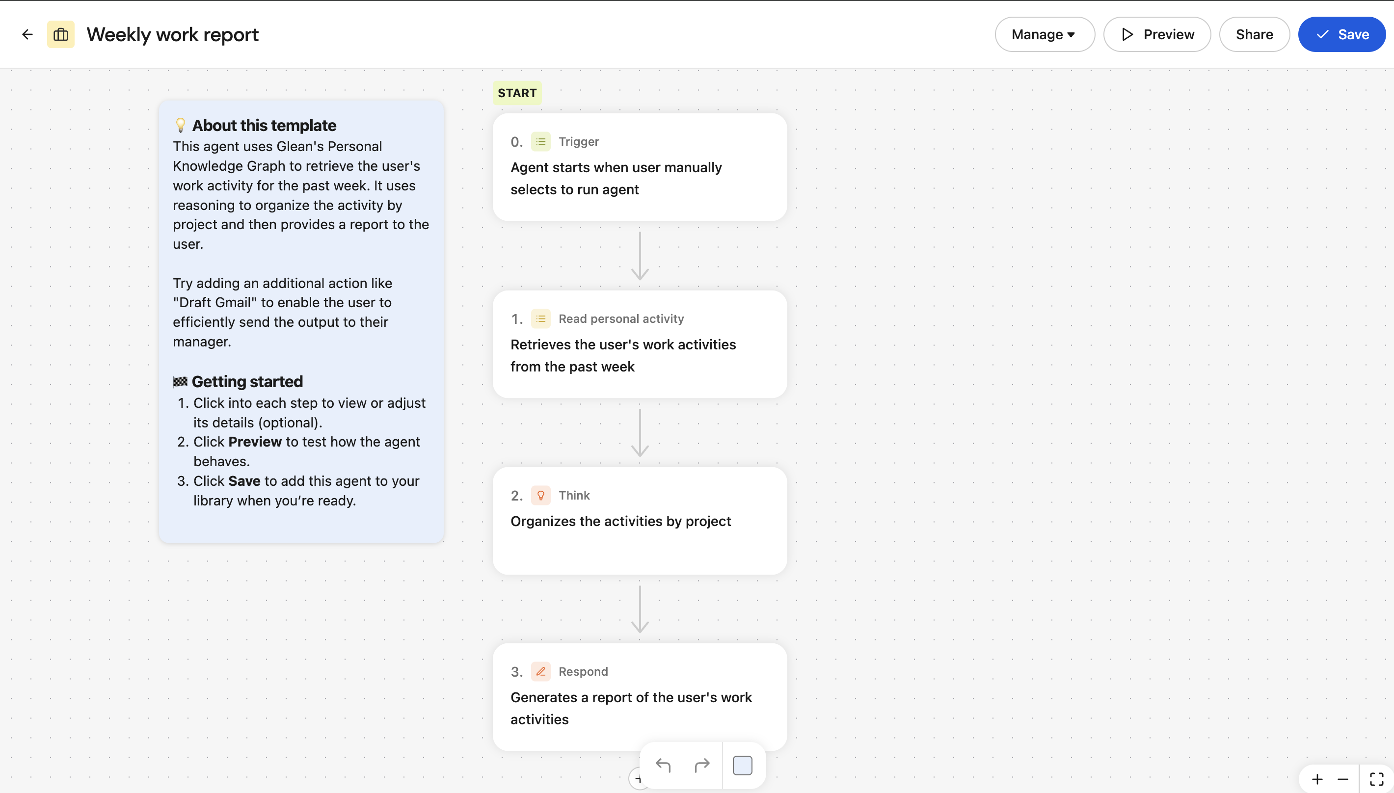
Task: Click the Share button
Action: point(1254,34)
